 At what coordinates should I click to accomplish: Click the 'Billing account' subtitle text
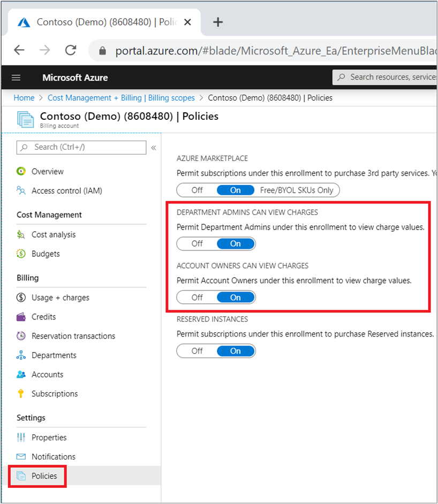59,126
